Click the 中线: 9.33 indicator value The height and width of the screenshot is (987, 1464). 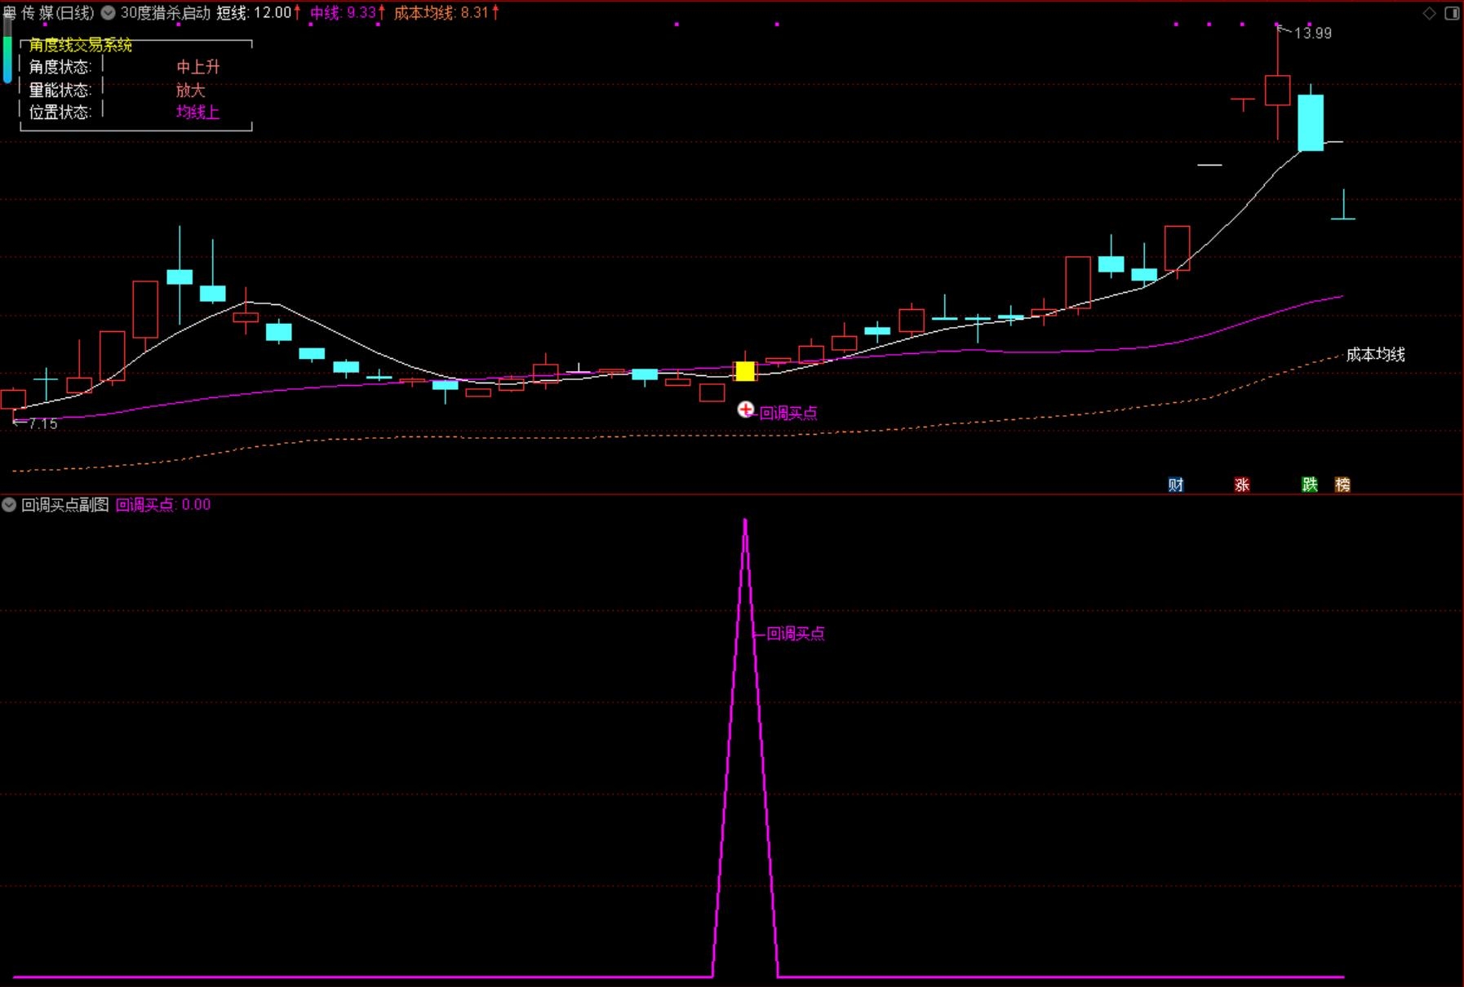coord(348,13)
